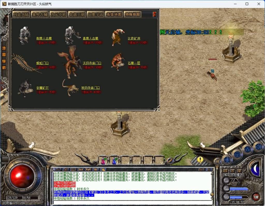Image resolution: width=265 pixels, height=206 pixels.
Task: Open the red 铺 shop button
Action: 256,197
